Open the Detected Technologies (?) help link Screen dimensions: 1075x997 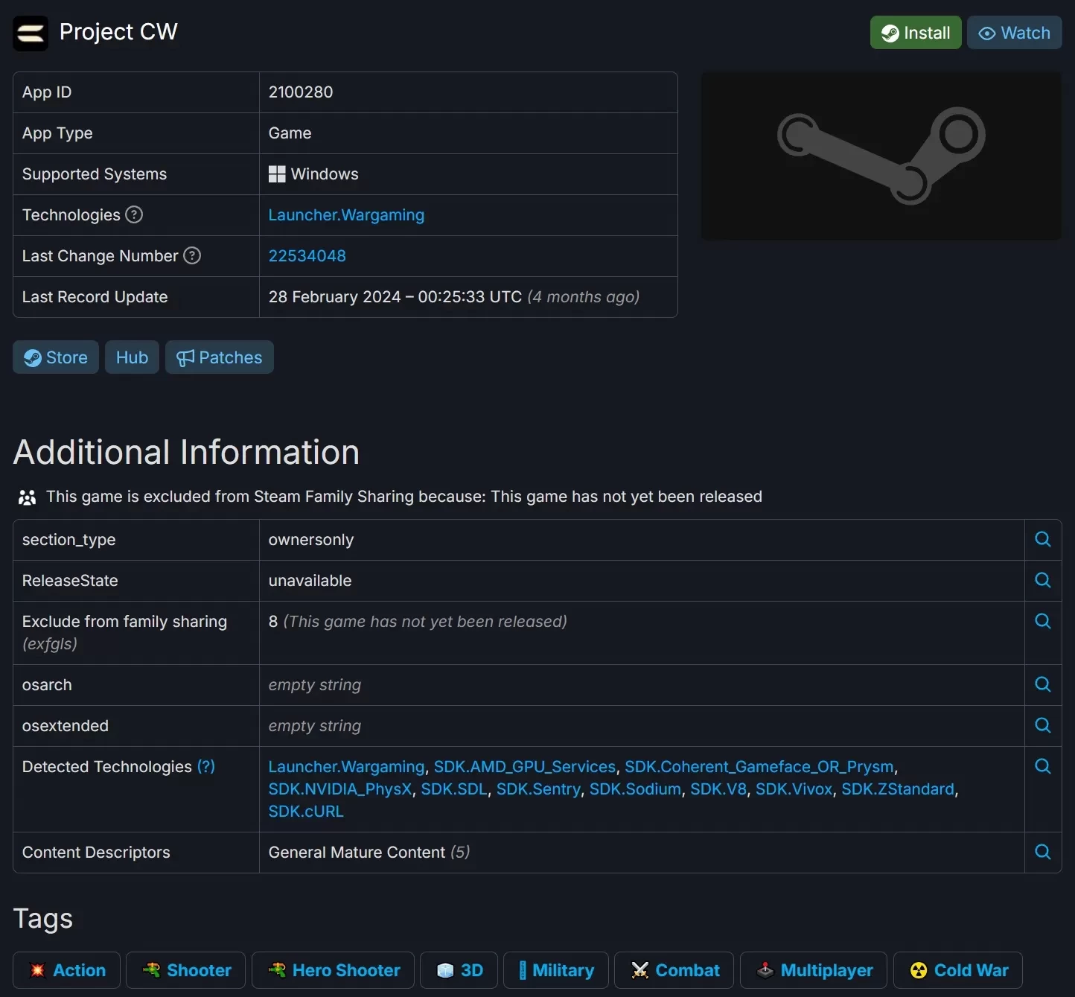coord(205,767)
